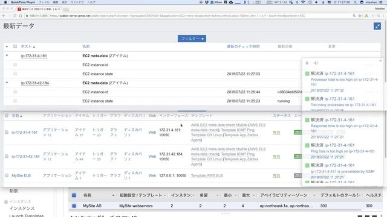Close the Zabbix notification popup
The image size is (387, 217).
click(x=380, y=60)
